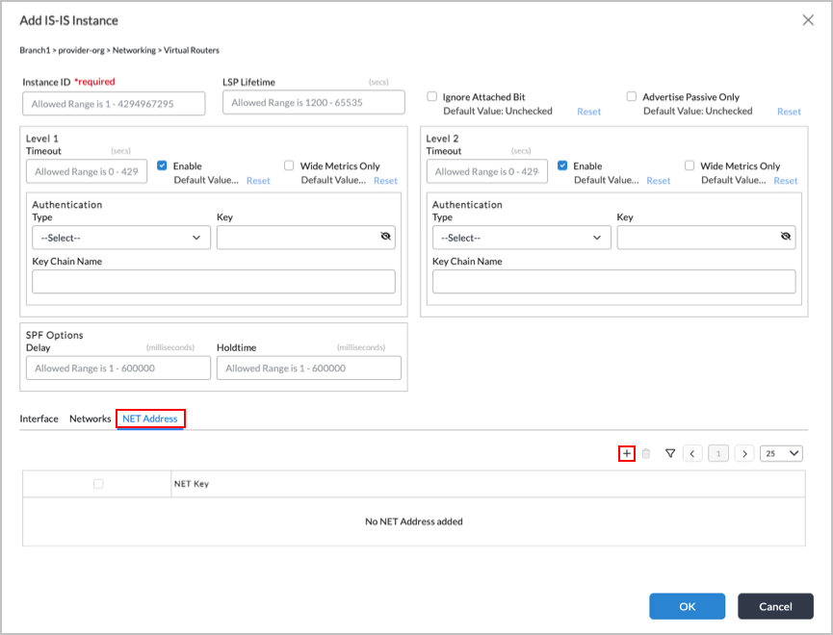
Task: Click the trash delete icon in table toolbar
Action: click(646, 453)
